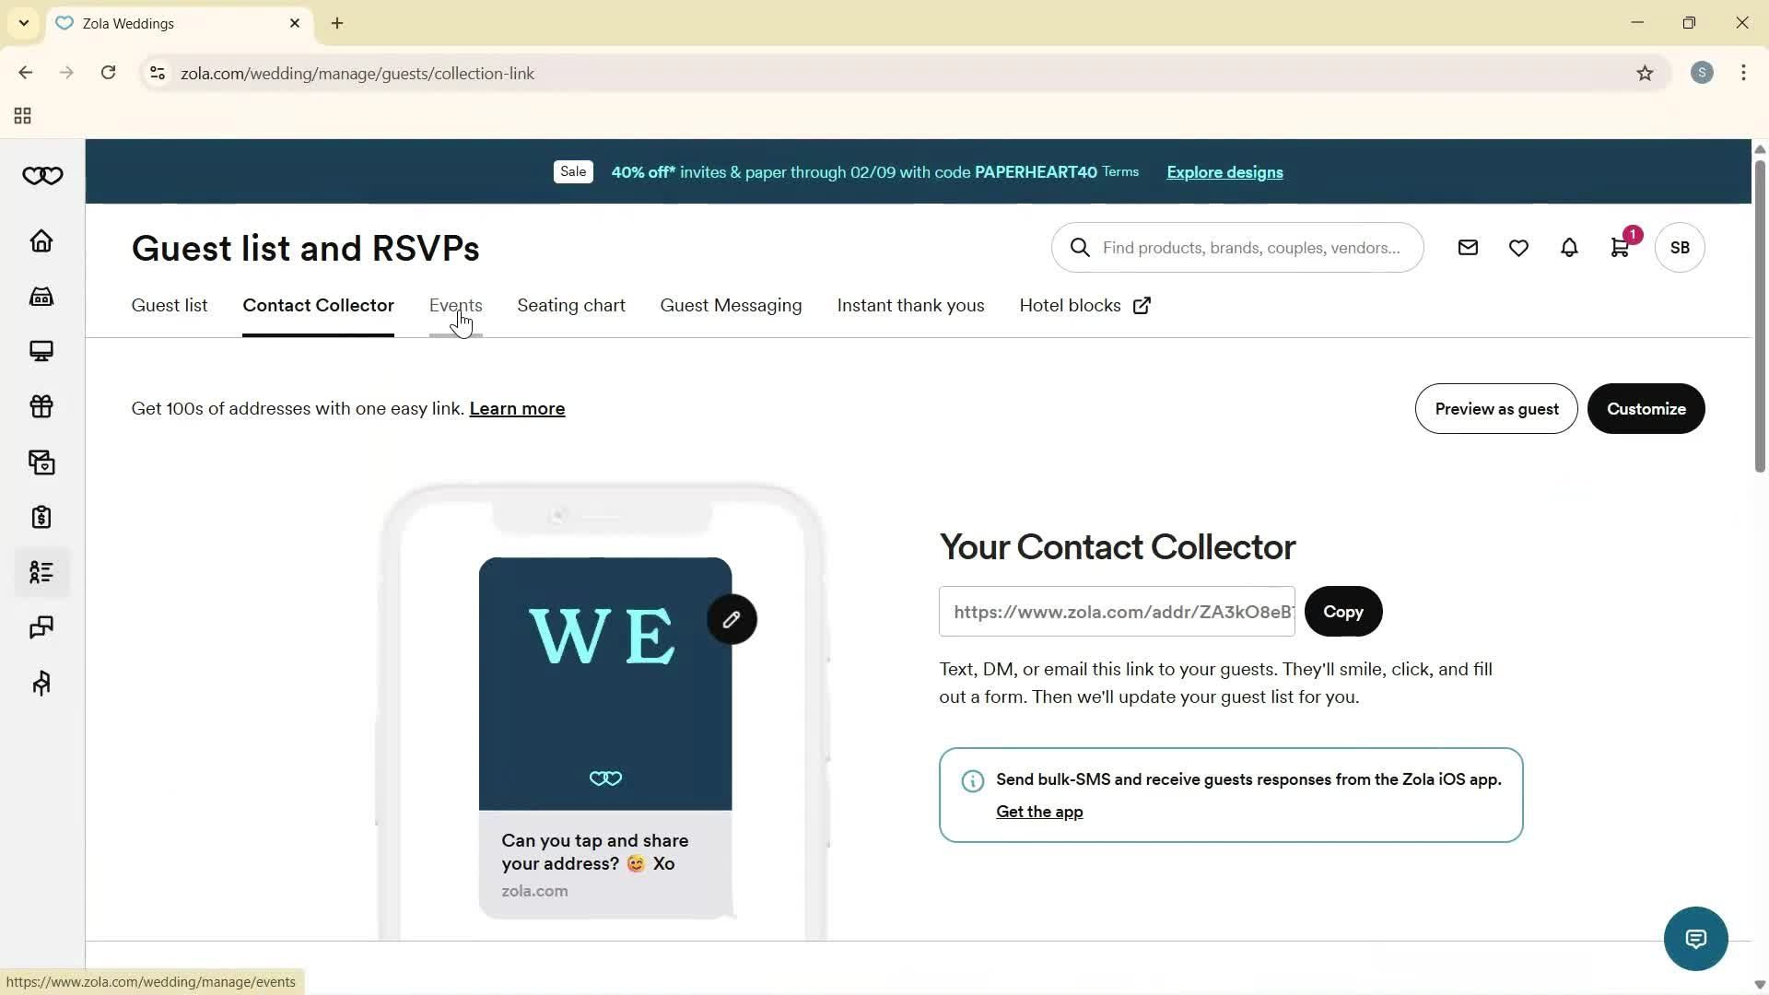This screenshot has width=1769, height=995.
Task: Click Preview as guest
Action: click(1495, 408)
